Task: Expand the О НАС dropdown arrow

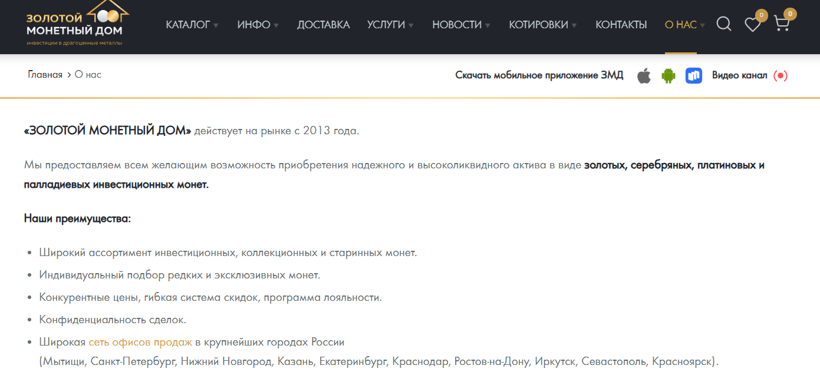Action: pos(702,25)
